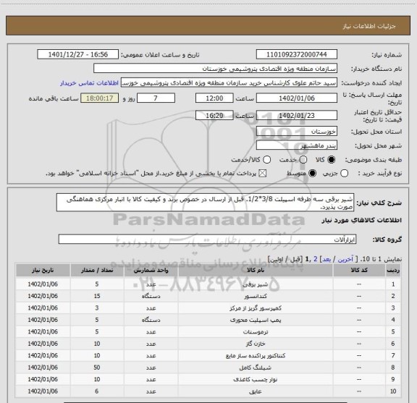This screenshot has height=403, width=417.
Task: Select the کمپرسور گریز از مرکز item
Action: pyautogui.click(x=208, y=307)
